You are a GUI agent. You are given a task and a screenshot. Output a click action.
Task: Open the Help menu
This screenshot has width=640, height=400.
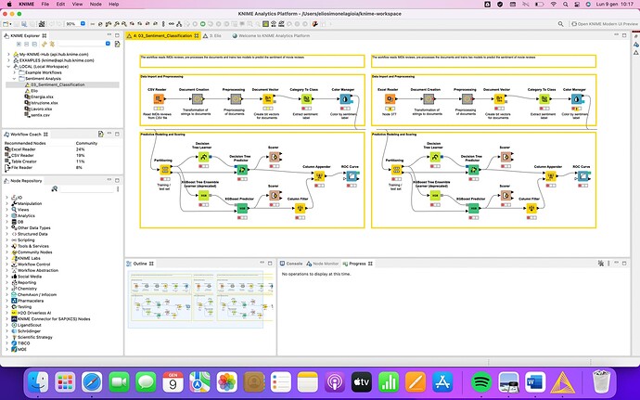[113, 4]
